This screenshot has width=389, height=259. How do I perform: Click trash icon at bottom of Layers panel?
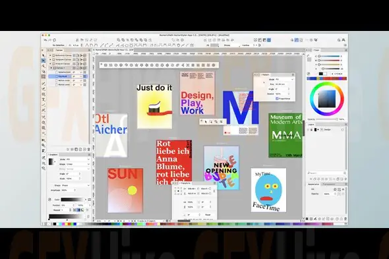[x=345, y=179]
